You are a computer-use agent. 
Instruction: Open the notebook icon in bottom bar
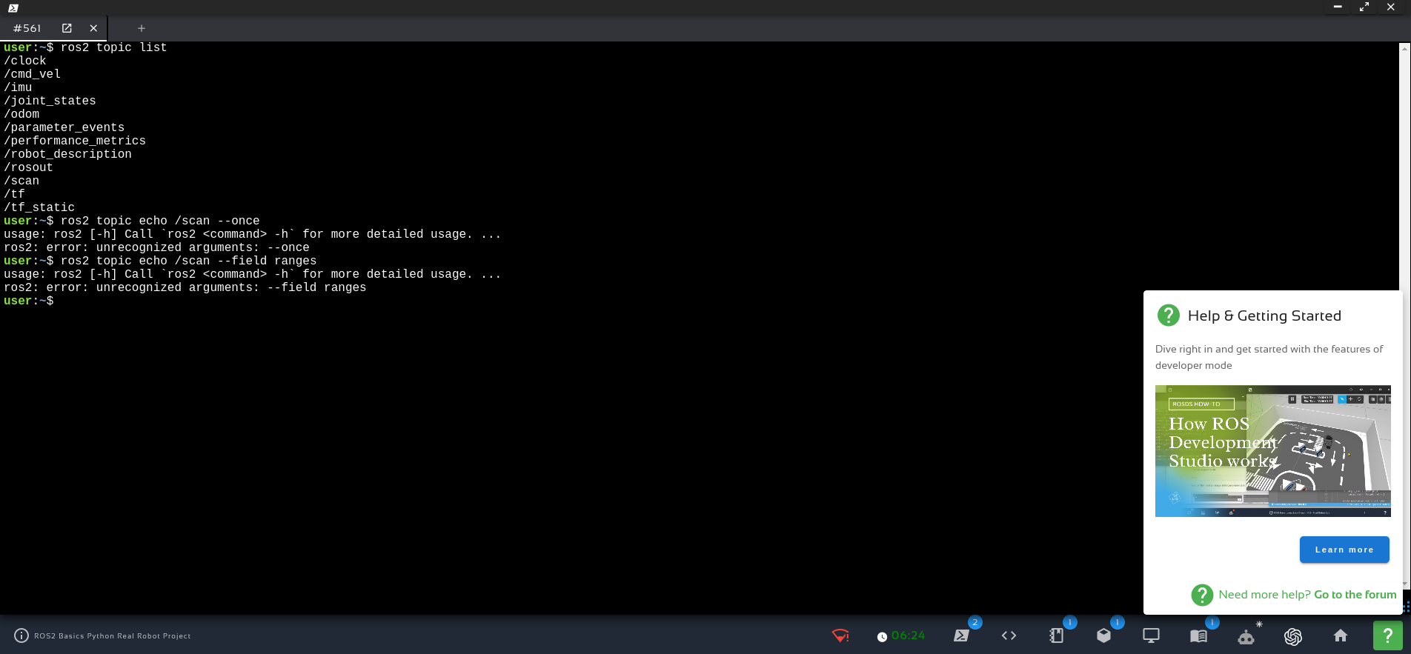pos(1056,635)
